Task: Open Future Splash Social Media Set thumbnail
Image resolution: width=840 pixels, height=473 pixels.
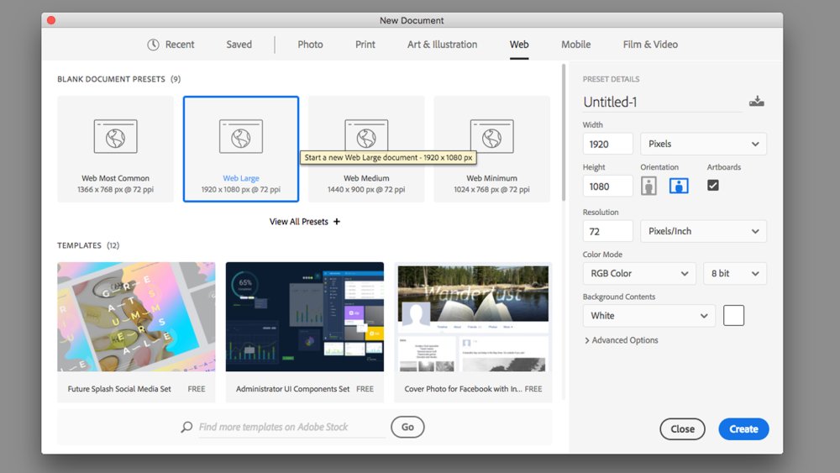Action: point(136,317)
